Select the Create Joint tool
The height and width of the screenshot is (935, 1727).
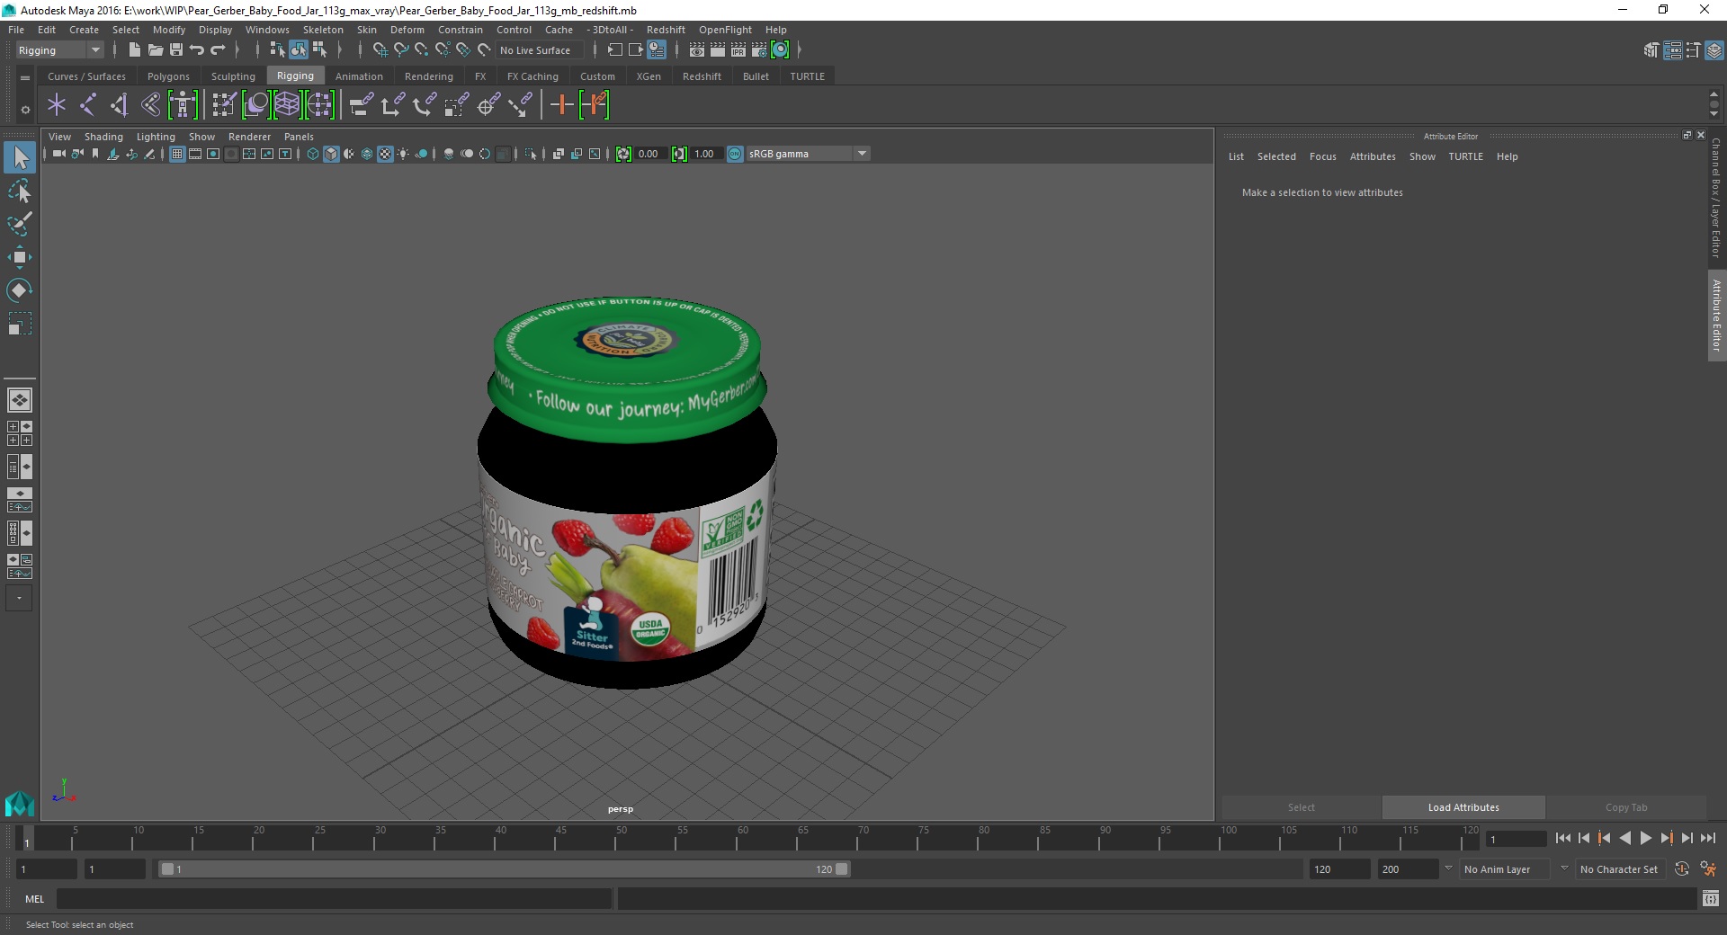click(x=87, y=105)
